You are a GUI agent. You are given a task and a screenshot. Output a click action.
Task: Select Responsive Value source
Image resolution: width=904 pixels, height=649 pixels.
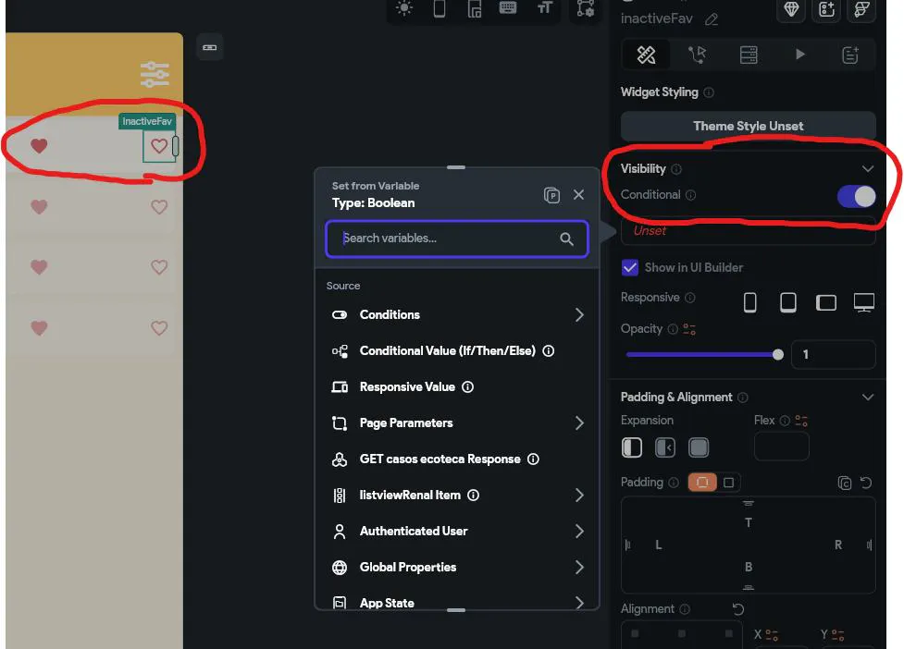(456, 387)
